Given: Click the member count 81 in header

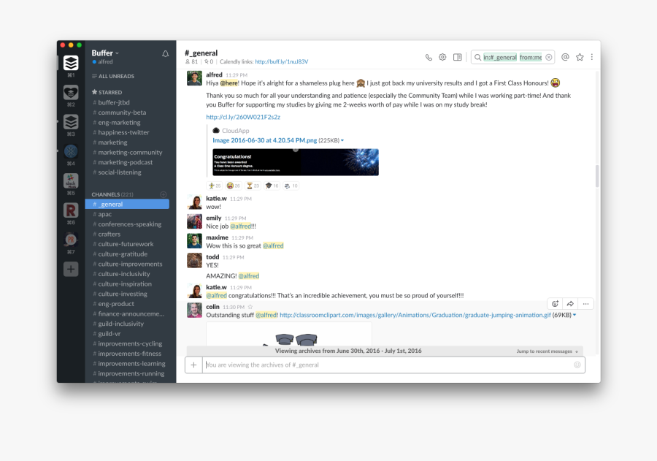Looking at the screenshot, I should point(191,61).
